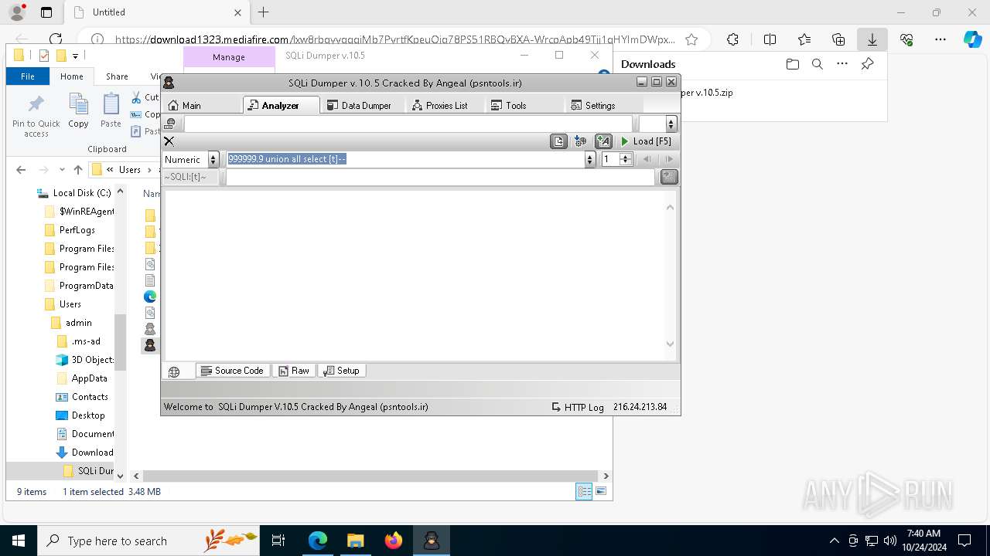Click the copy document icon left of Load
The height and width of the screenshot is (556, 990).
[558, 141]
